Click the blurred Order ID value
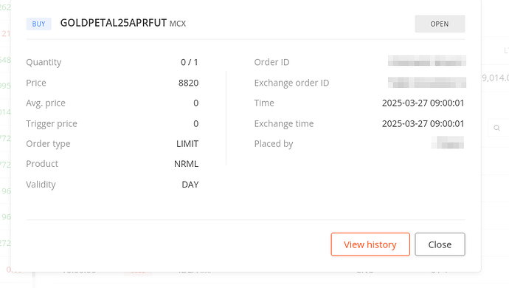This screenshot has height=288, width=509. (x=427, y=61)
